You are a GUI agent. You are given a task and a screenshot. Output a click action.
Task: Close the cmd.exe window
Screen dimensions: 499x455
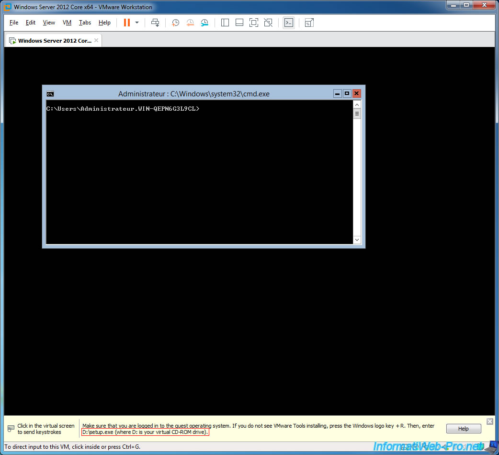pos(356,93)
